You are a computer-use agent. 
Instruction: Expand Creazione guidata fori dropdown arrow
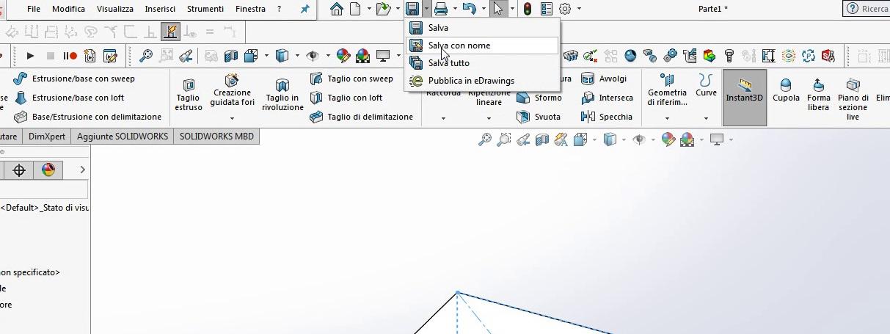coord(232,118)
